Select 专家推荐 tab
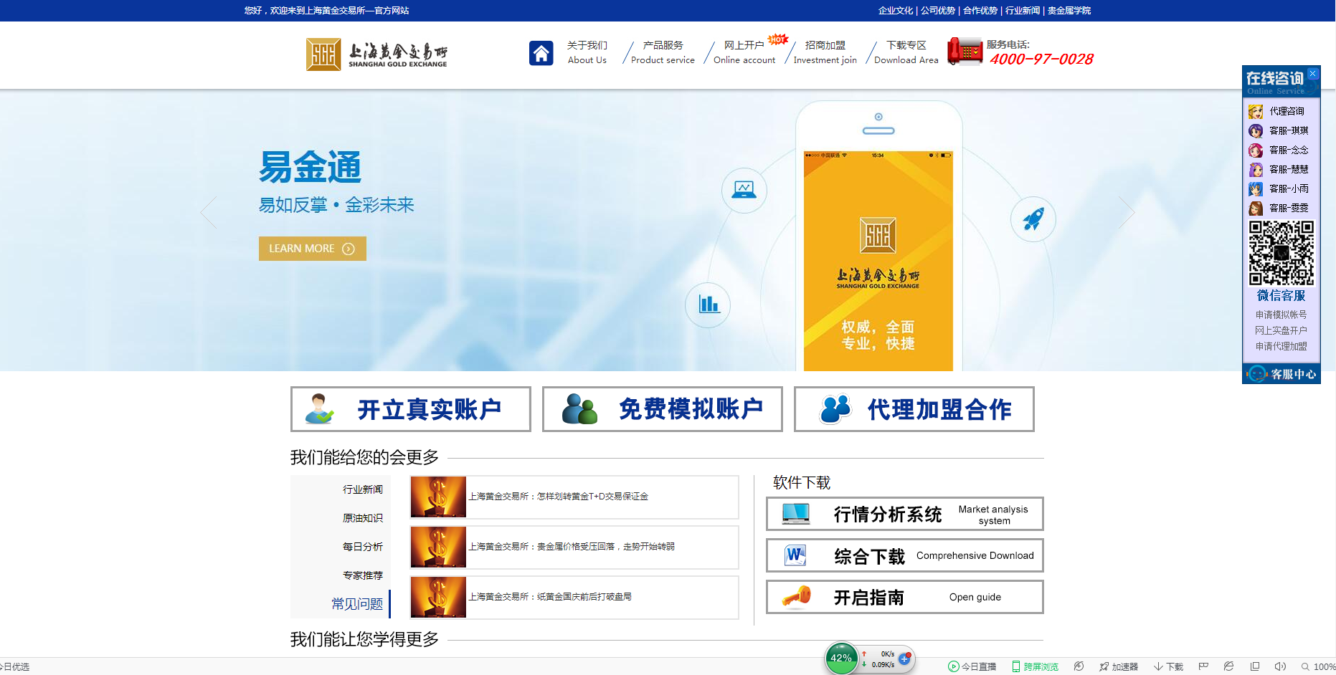This screenshot has height=675, width=1336. click(363, 575)
